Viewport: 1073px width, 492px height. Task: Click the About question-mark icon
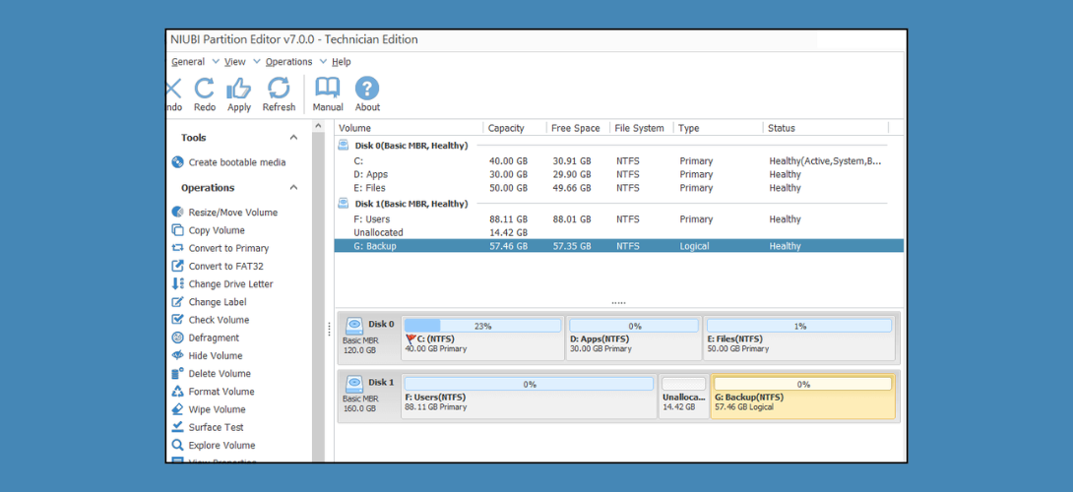coord(367,89)
